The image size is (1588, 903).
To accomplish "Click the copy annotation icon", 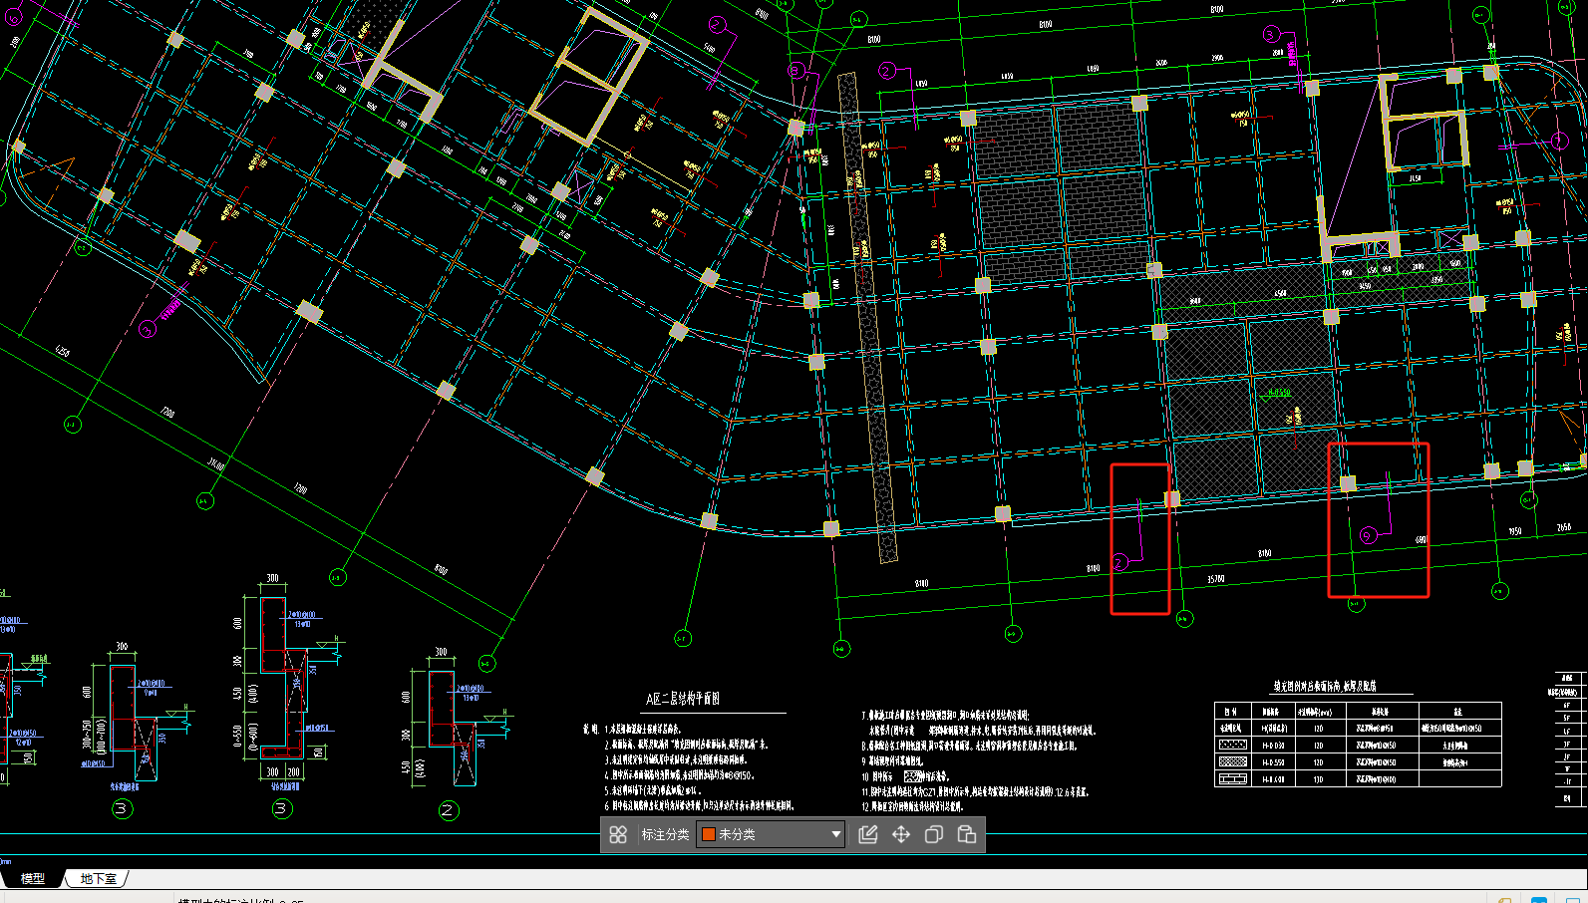I will click(x=934, y=834).
